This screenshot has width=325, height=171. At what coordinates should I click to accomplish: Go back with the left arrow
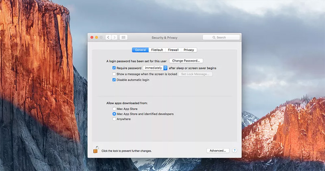108,37
